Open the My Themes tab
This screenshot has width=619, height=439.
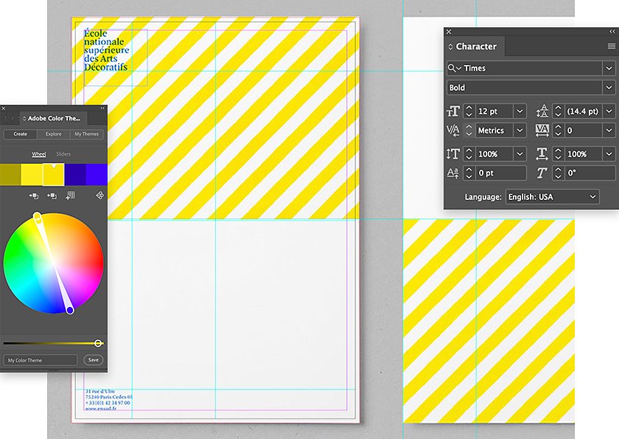(86, 134)
